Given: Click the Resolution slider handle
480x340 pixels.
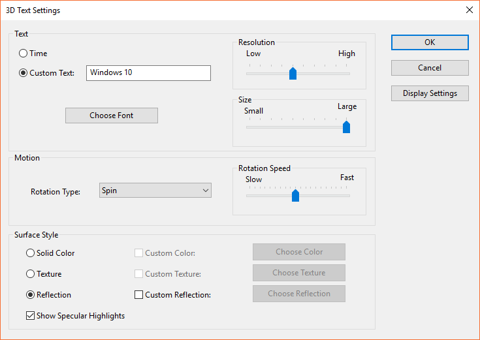Looking at the screenshot, I should [293, 73].
